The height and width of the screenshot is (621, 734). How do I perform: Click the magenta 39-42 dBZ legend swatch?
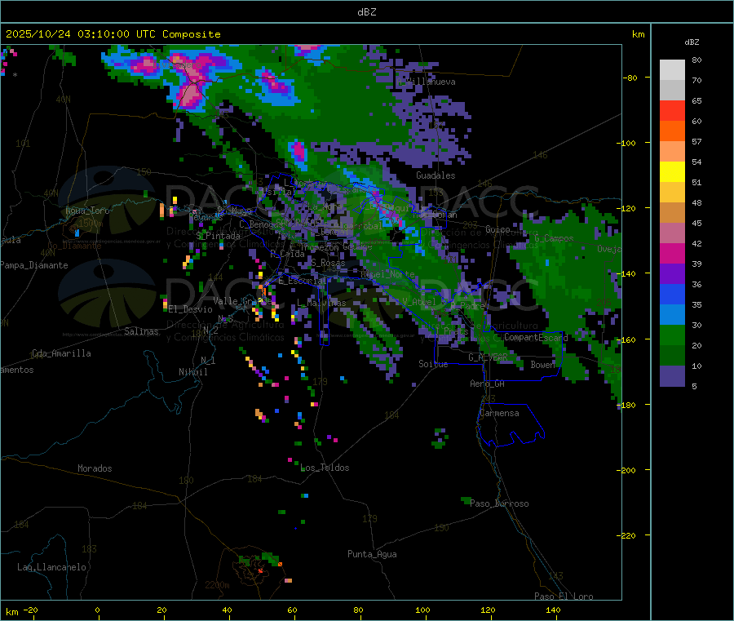pyautogui.click(x=672, y=253)
